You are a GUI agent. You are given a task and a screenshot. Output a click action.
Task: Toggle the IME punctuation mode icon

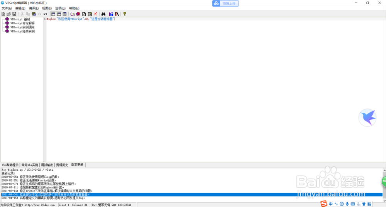336,204
